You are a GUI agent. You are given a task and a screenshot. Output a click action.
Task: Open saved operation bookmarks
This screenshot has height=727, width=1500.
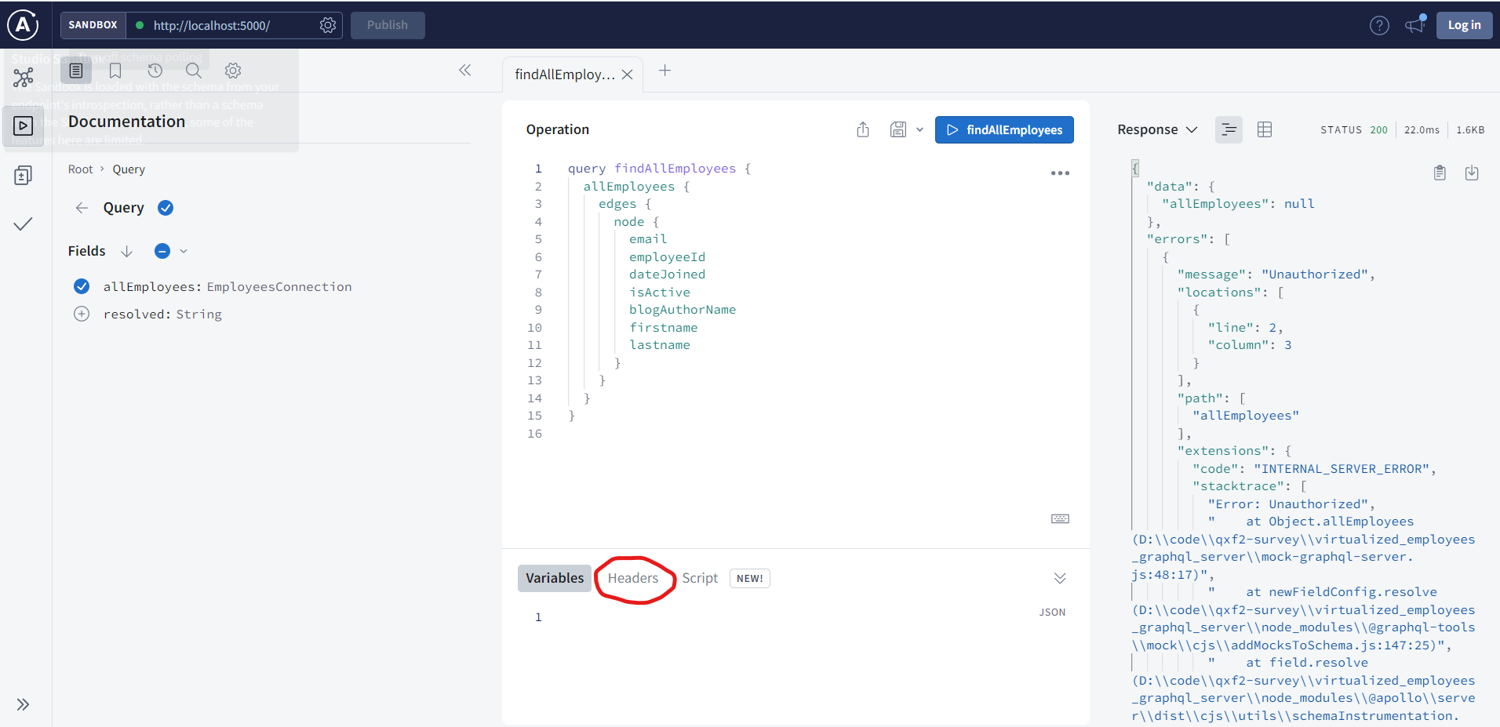point(115,71)
